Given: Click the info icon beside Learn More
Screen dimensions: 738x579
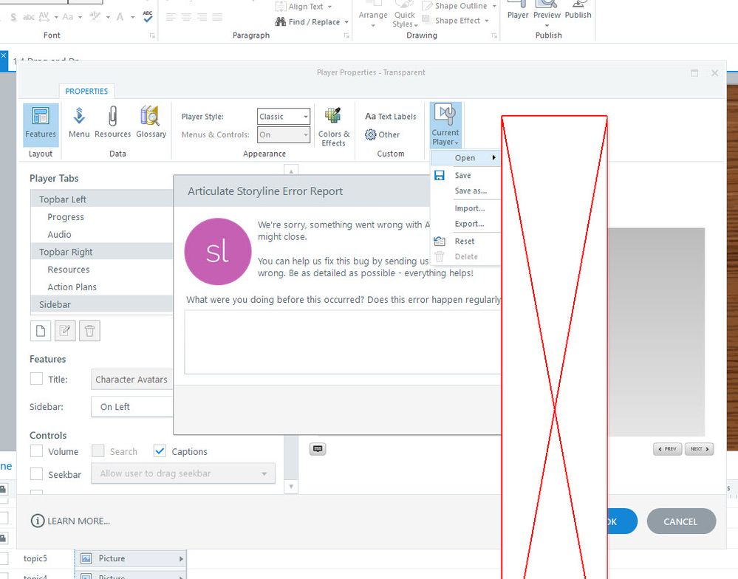Looking at the screenshot, I should [x=37, y=521].
